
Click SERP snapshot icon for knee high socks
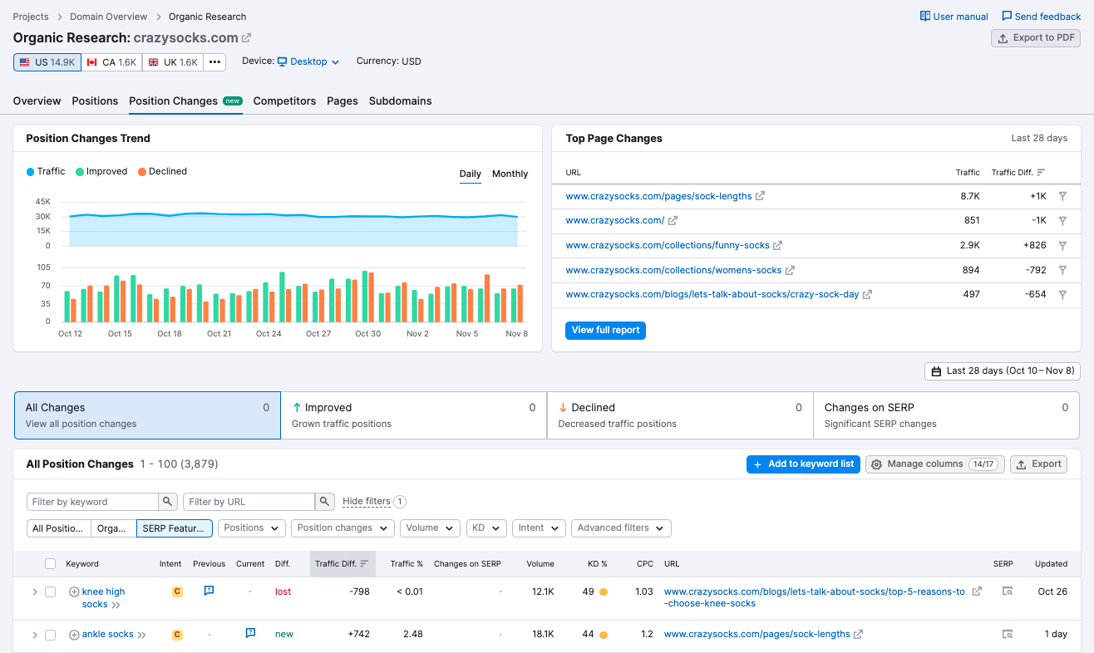(1008, 592)
